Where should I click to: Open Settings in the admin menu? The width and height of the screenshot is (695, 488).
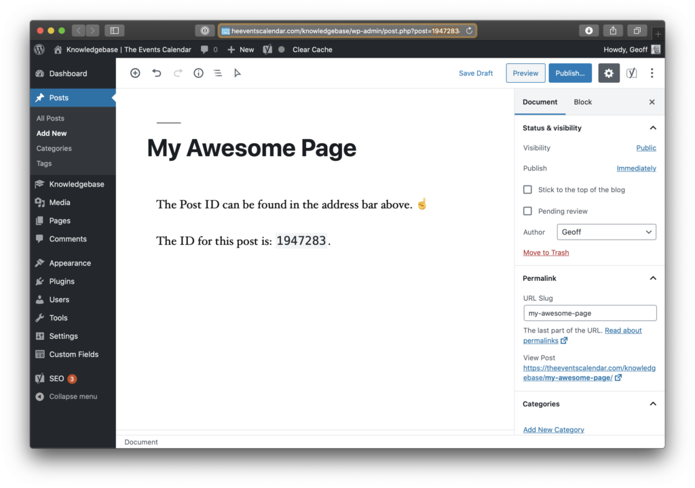pyautogui.click(x=73, y=336)
